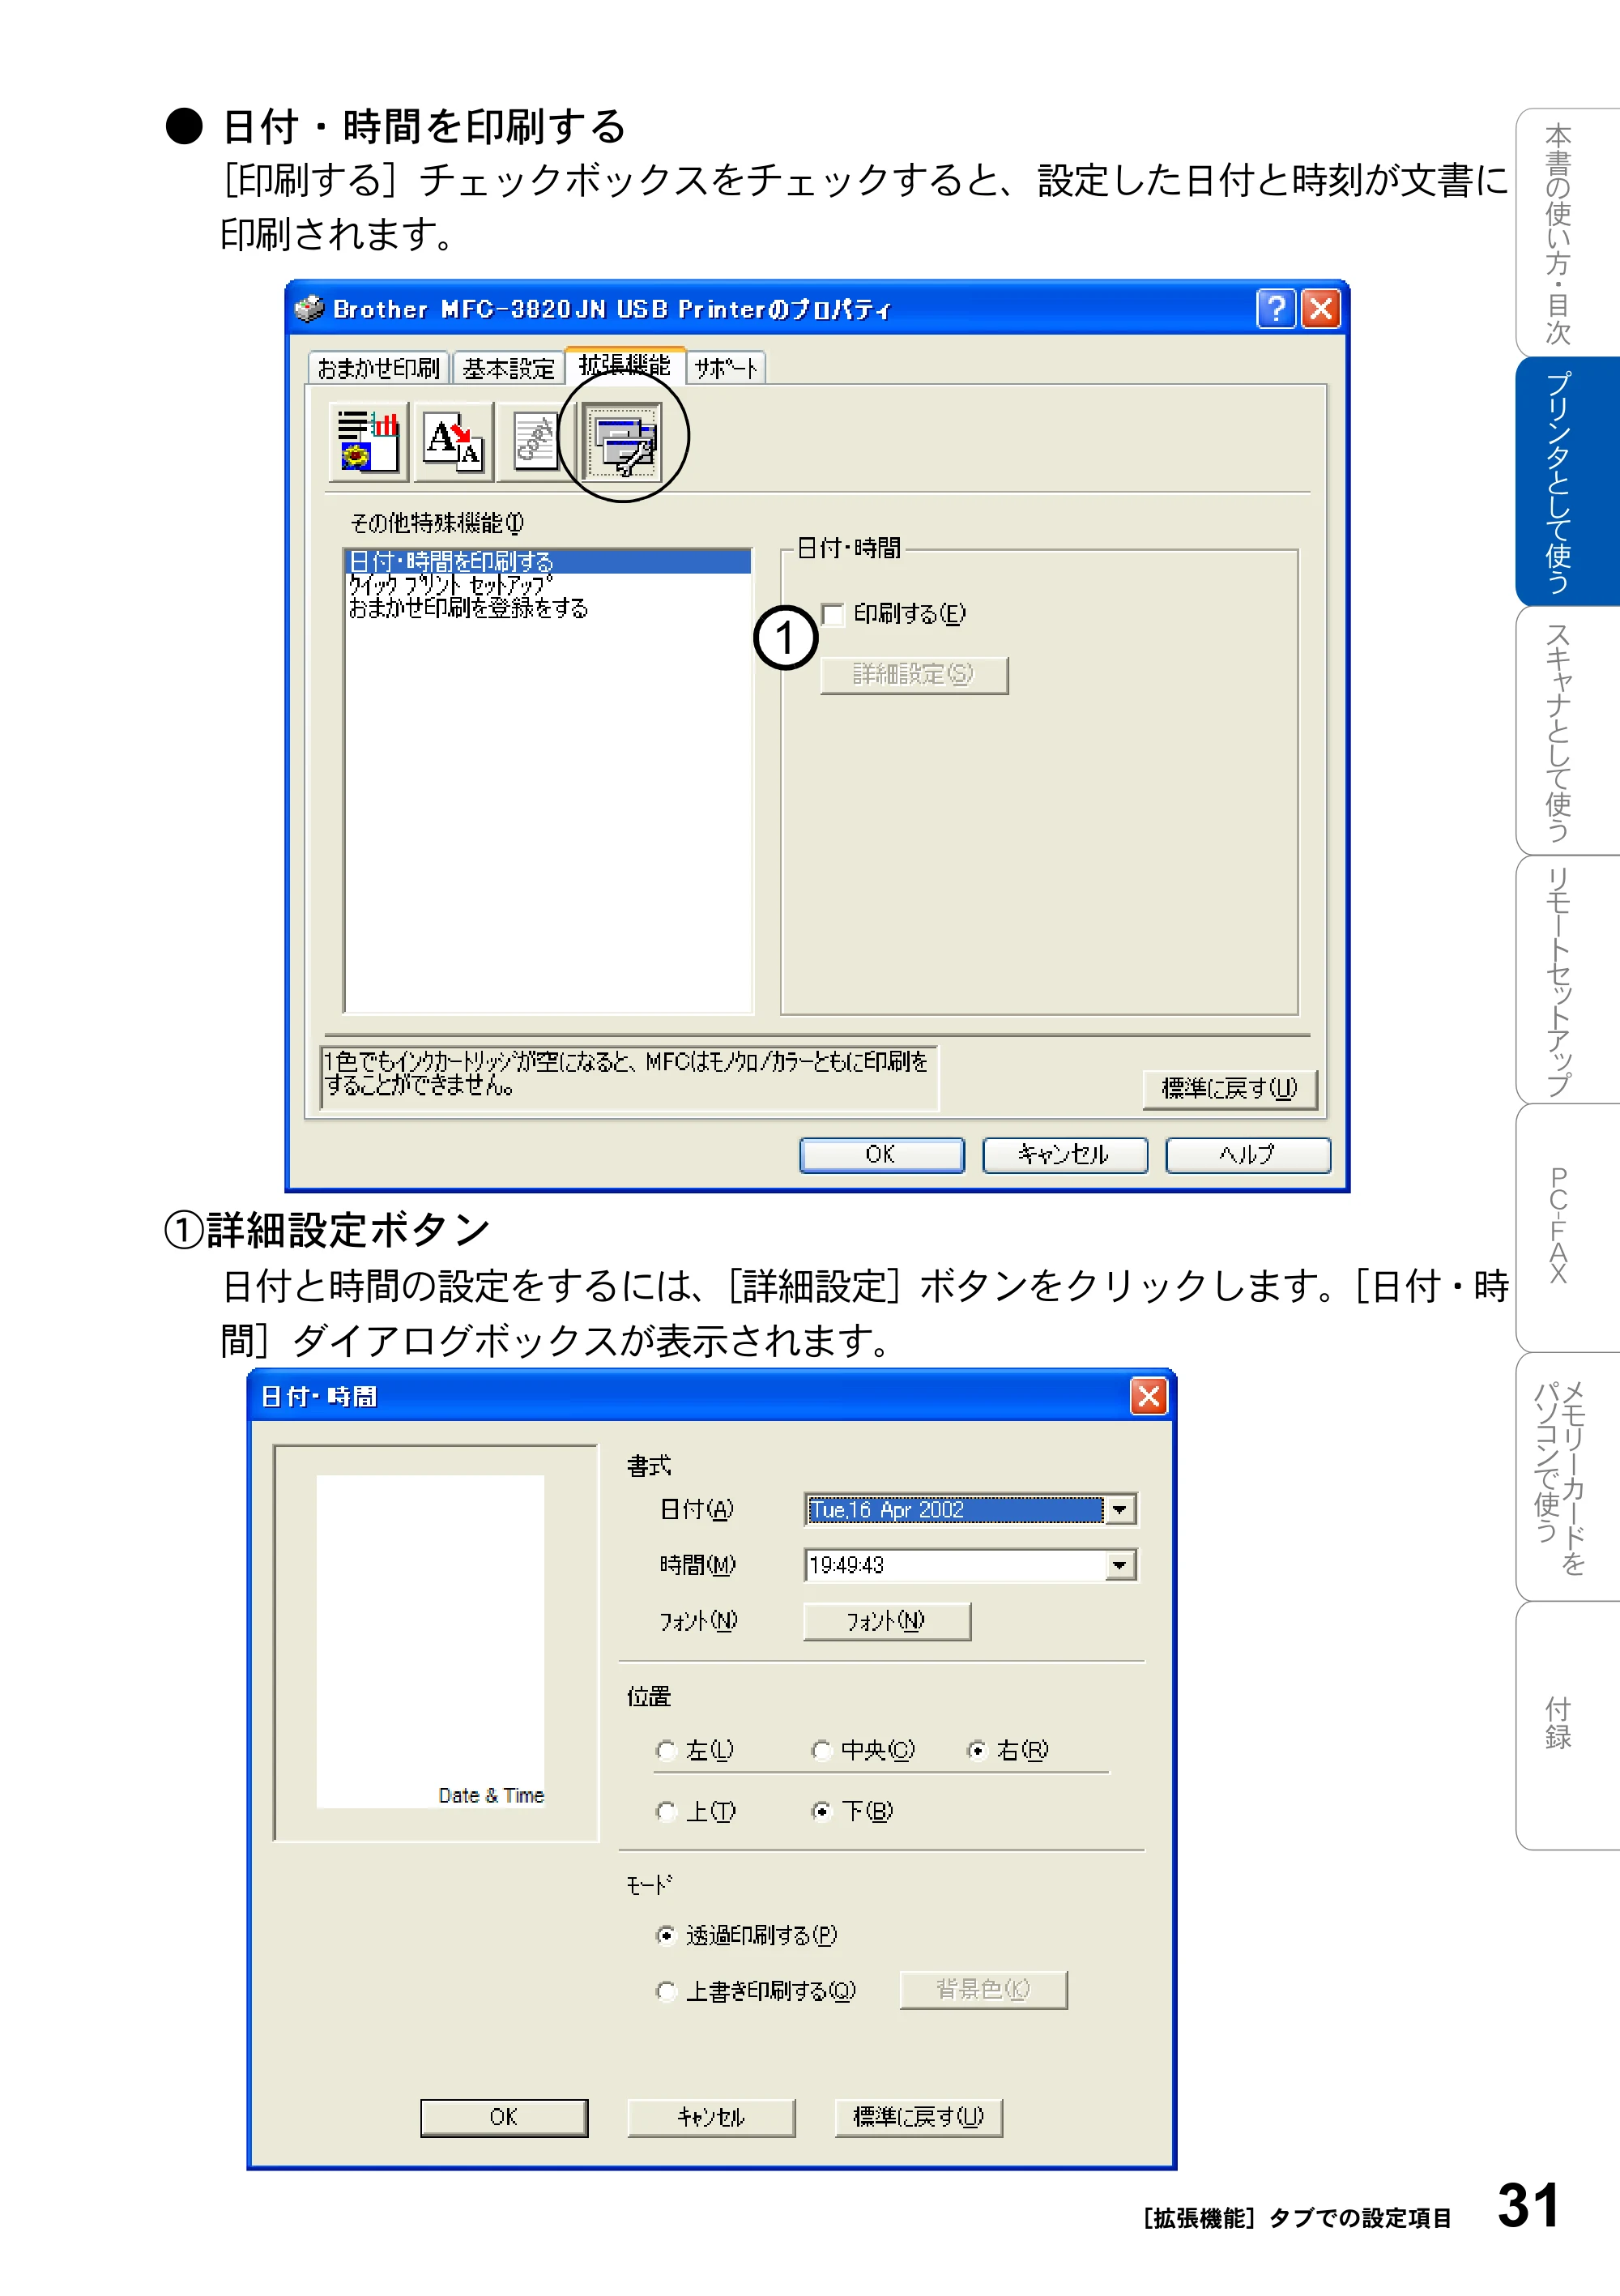Click OK in the printer properties window

coord(882,1155)
